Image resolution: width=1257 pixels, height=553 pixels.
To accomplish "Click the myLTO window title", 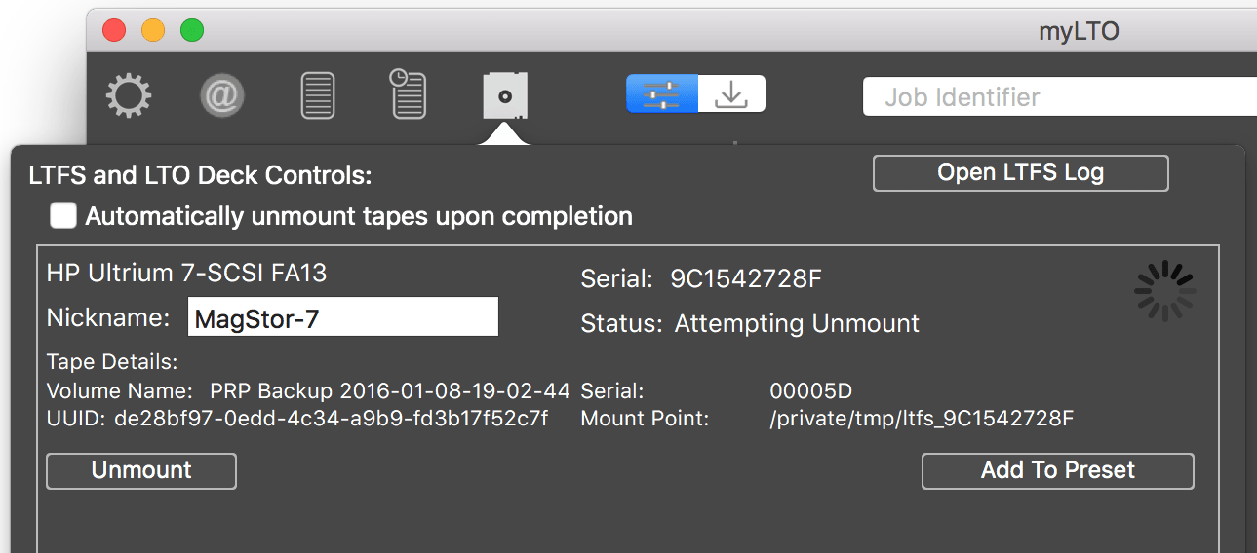I will pyautogui.click(x=1079, y=31).
